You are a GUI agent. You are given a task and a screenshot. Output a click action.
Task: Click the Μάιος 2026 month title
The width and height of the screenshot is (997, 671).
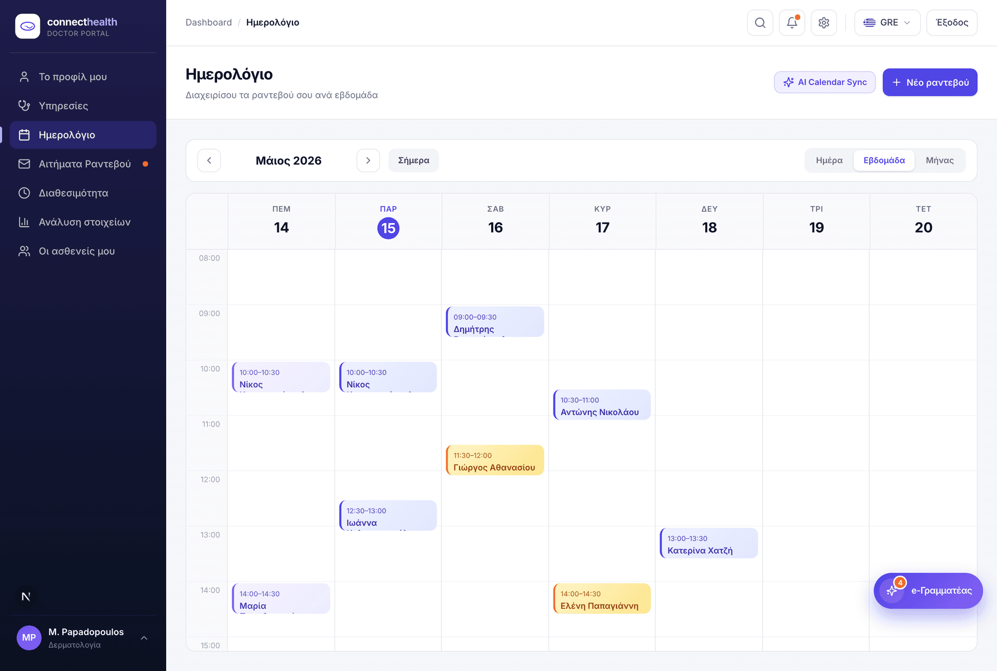point(289,160)
